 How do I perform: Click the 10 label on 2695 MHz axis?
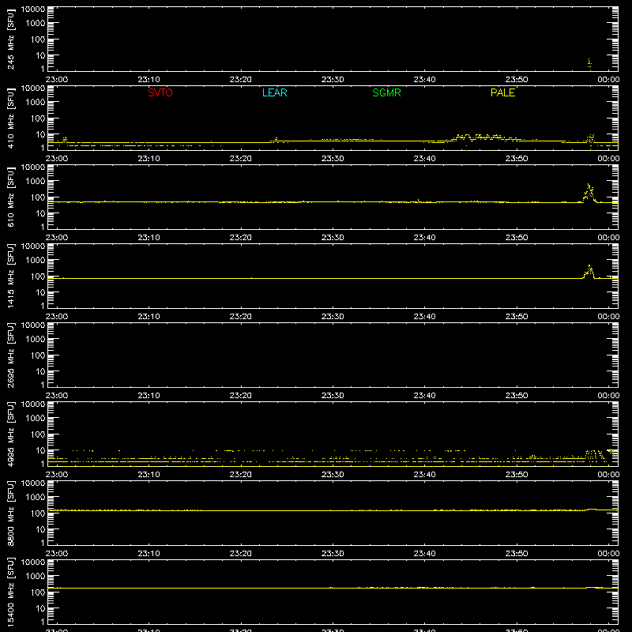coord(40,371)
